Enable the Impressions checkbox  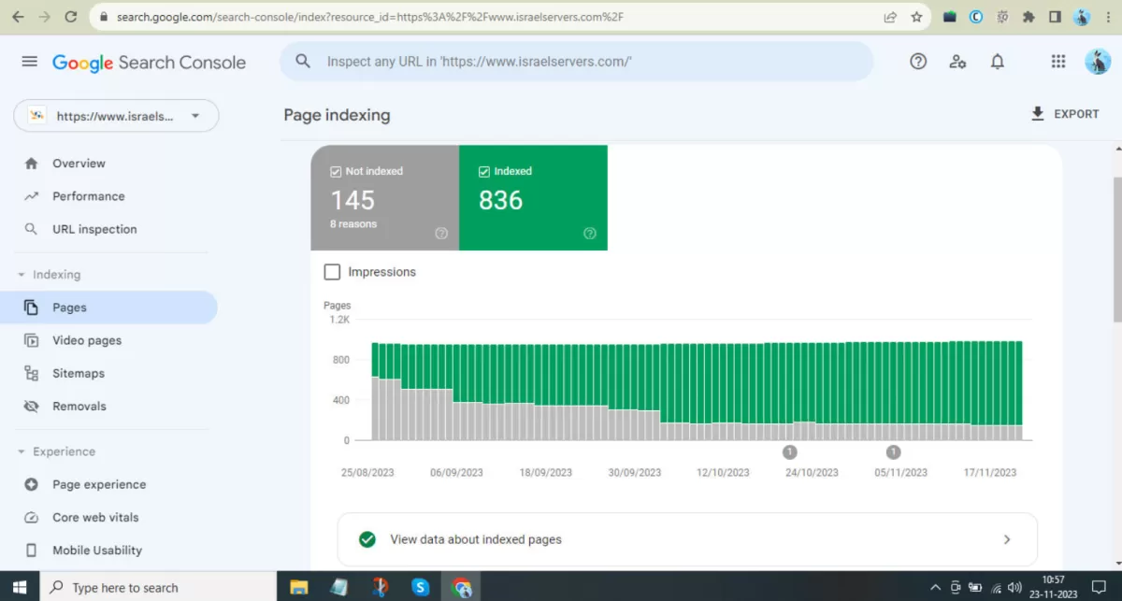click(x=332, y=272)
